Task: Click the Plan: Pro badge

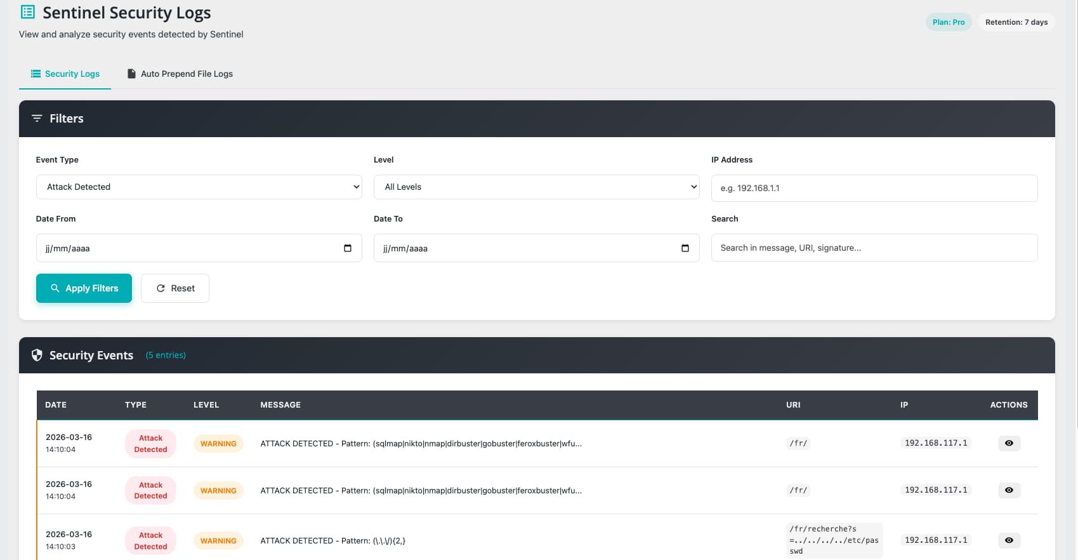Action: (948, 22)
